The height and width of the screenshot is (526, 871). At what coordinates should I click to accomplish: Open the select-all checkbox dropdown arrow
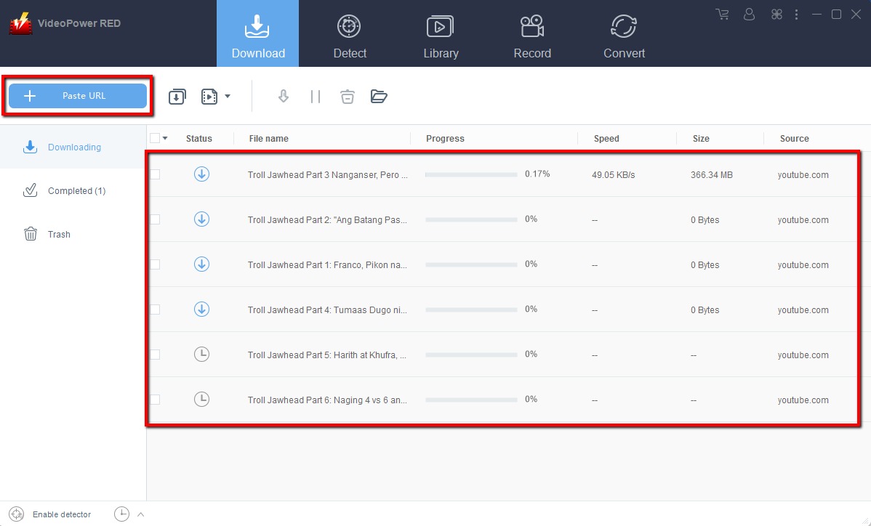[x=165, y=138]
